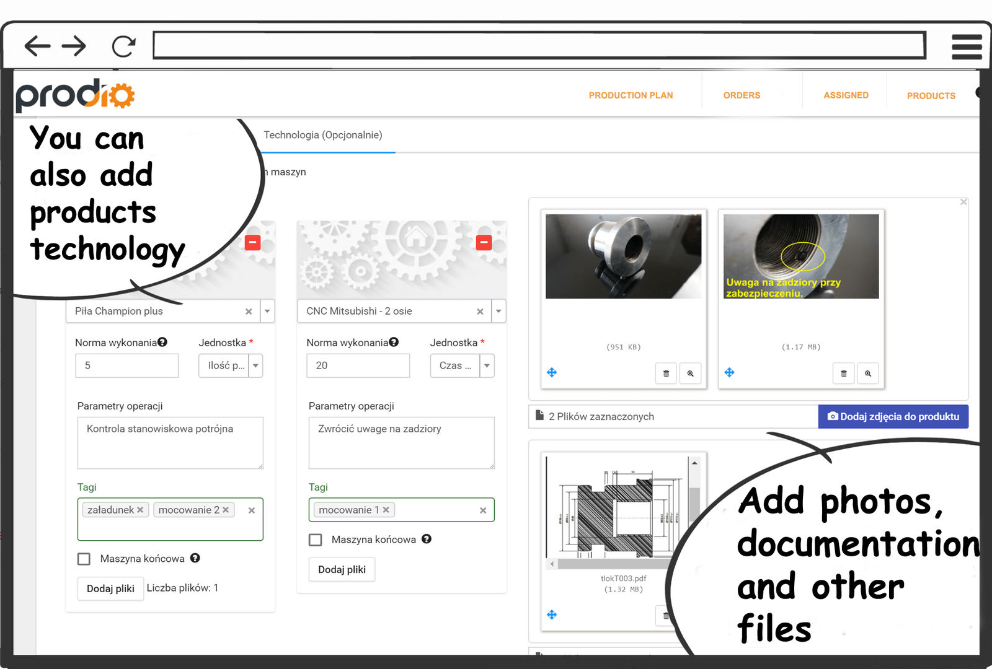Delete the 1.17 MB photo

(843, 374)
